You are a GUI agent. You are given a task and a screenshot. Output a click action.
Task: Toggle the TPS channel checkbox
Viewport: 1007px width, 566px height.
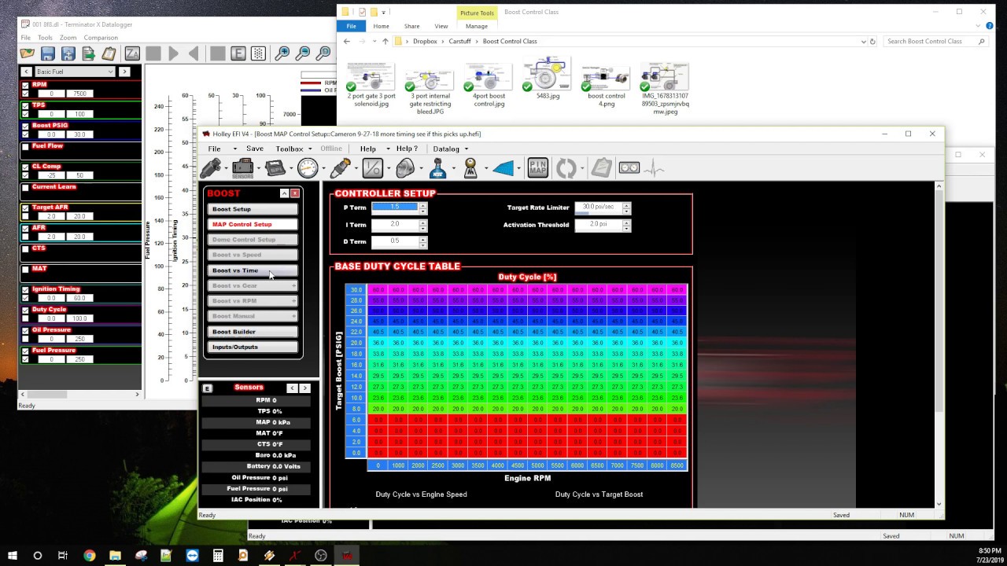coord(25,106)
